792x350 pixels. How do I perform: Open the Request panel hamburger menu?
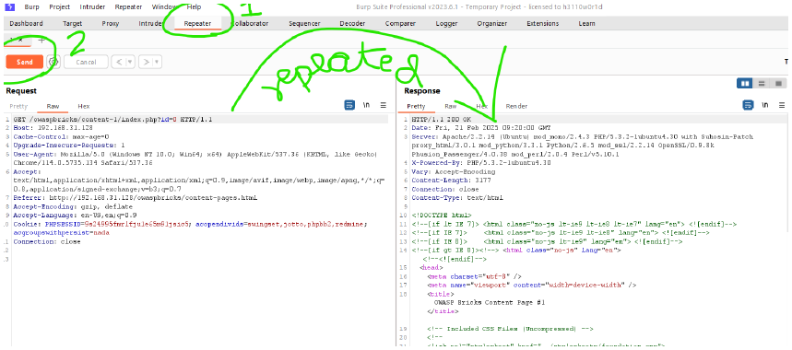384,105
